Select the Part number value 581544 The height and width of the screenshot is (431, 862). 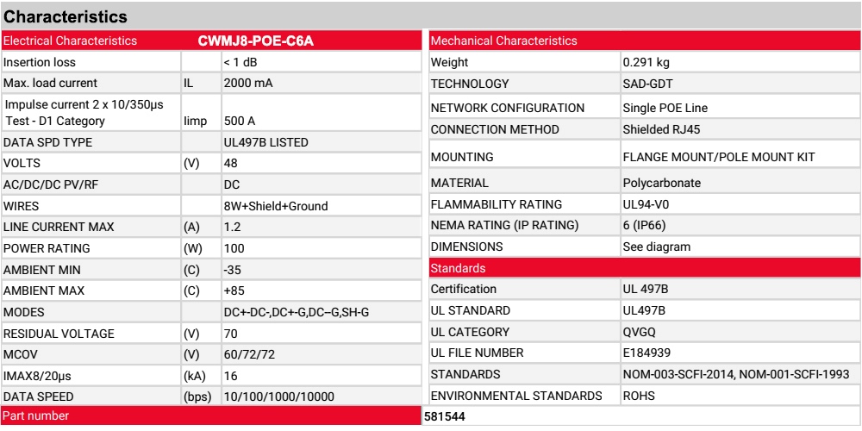[444, 416]
